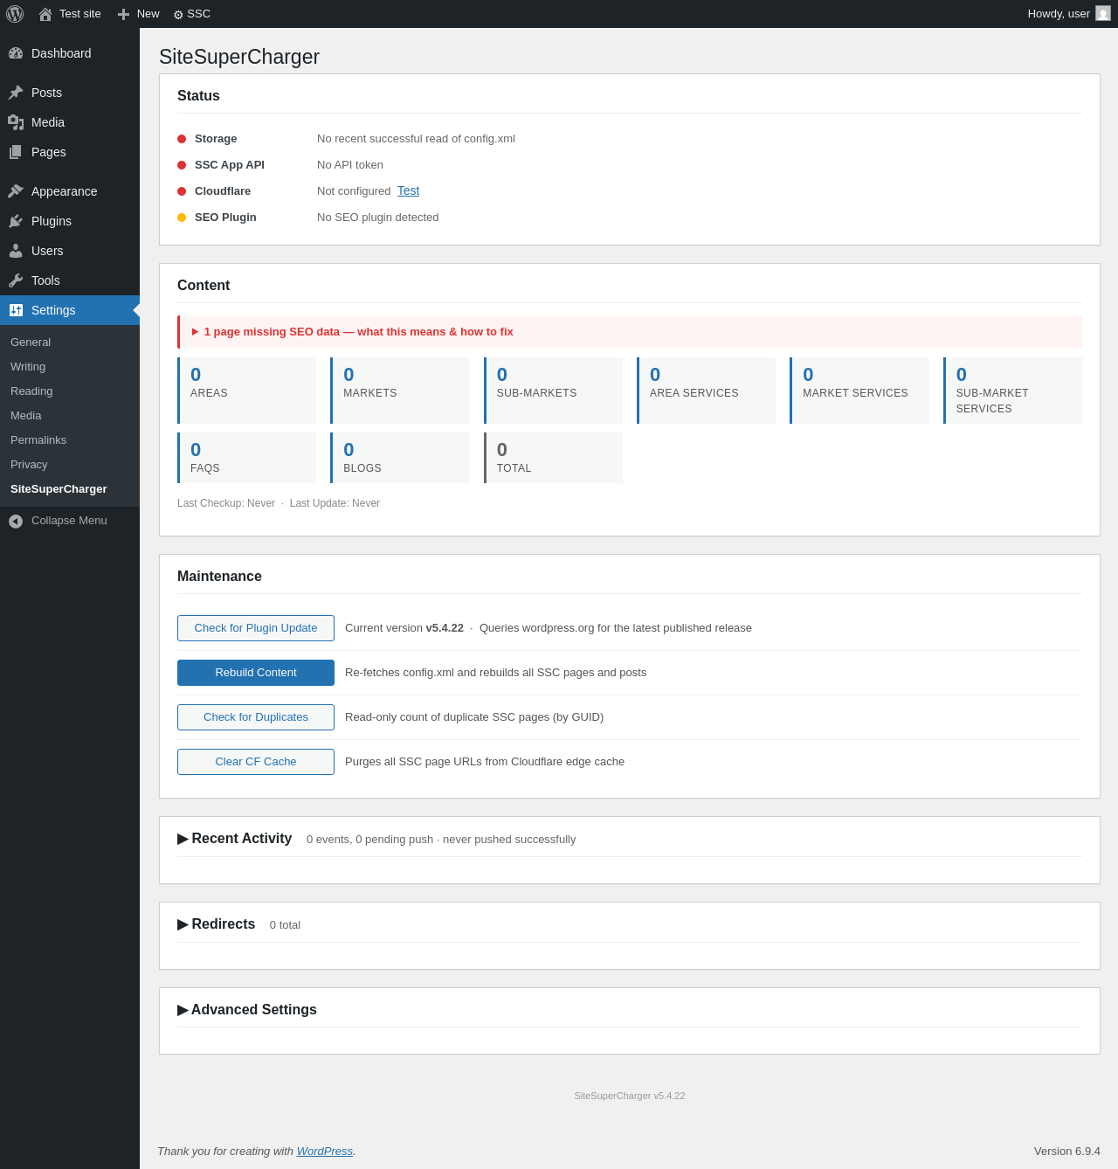Click the user avatar in admin bar
Viewport: 1118px width, 1169px height.
pyautogui.click(x=1103, y=14)
